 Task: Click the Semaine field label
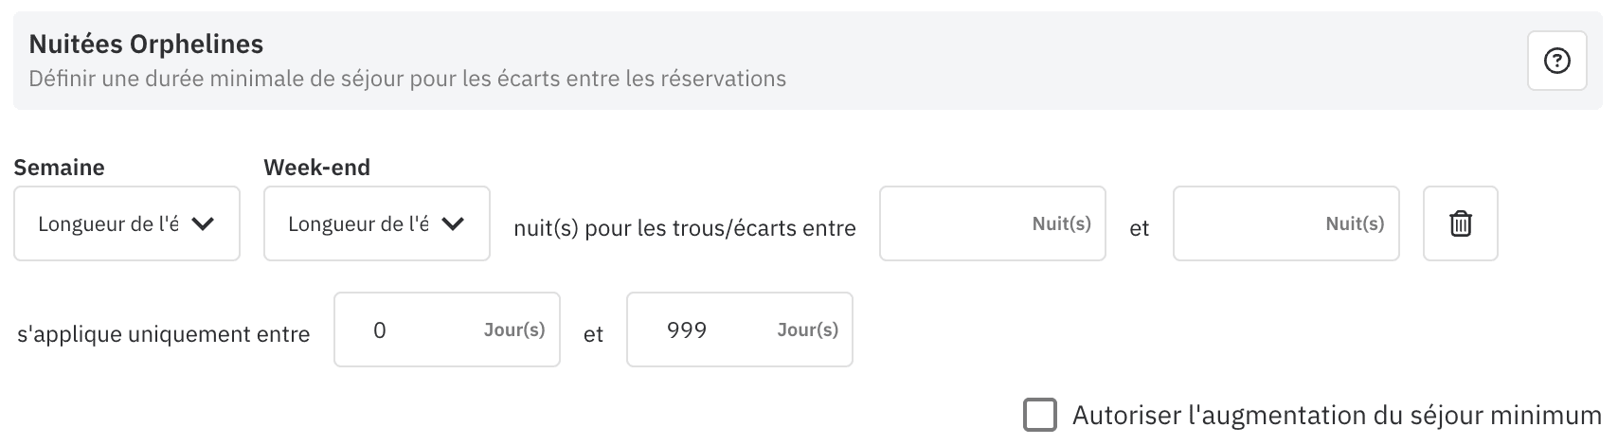pos(59,168)
